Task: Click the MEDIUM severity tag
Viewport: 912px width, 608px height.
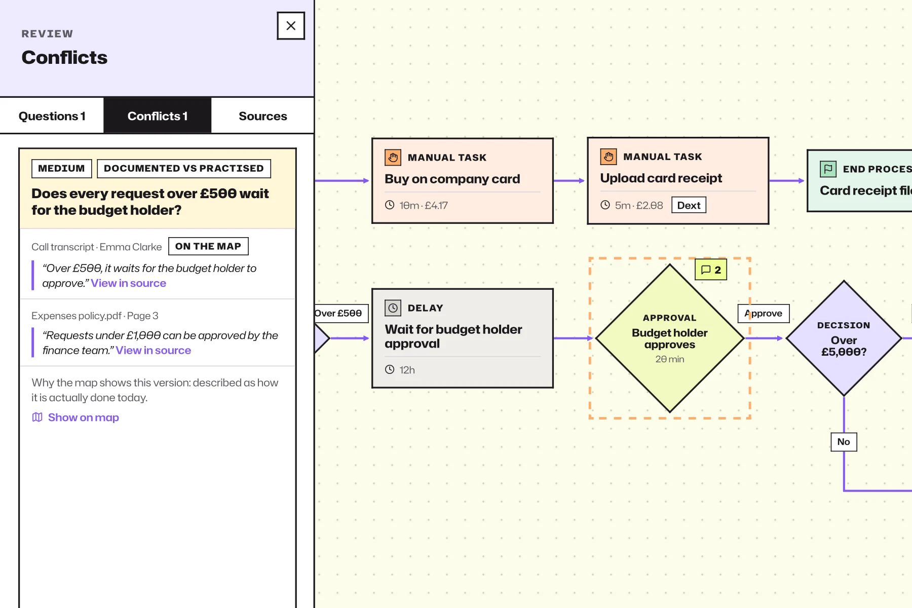Action: point(61,168)
